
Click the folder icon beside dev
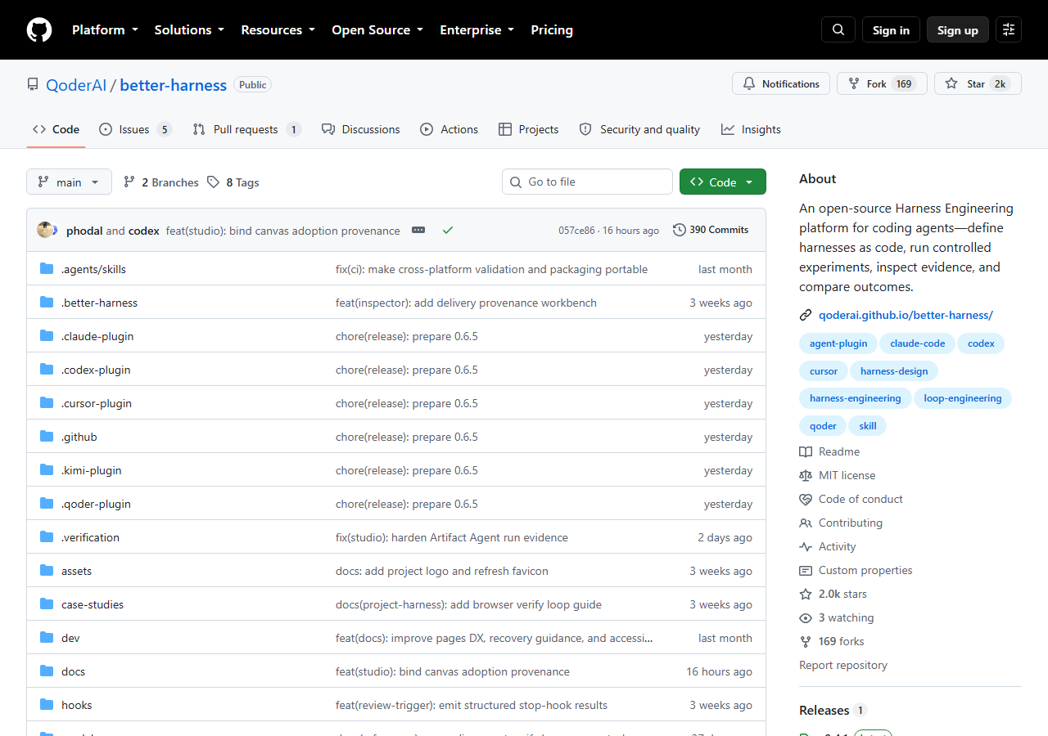(x=47, y=638)
